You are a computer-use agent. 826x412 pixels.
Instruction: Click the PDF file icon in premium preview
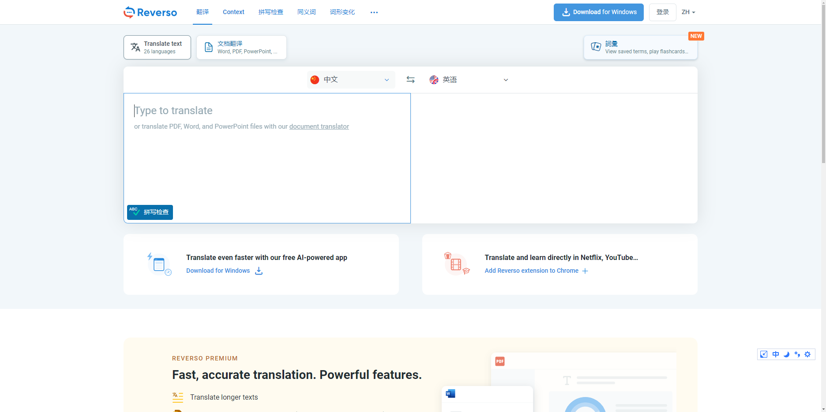point(500,361)
